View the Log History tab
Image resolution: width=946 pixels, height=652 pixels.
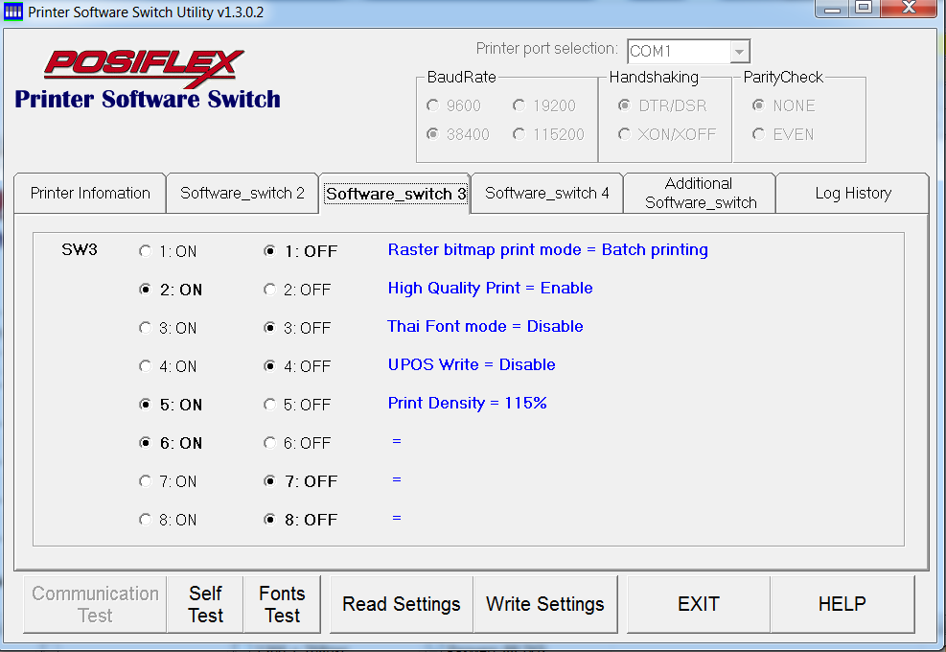pyautogui.click(x=852, y=193)
